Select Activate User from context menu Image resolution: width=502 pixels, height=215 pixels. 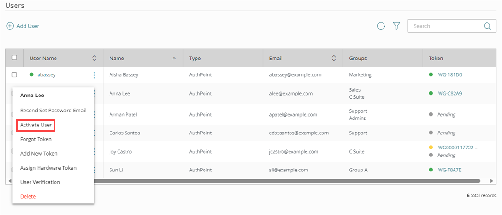click(x=36, y=125)
